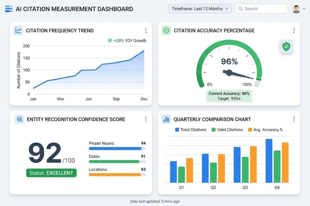Click the green shield verification badge
This screenshot has width=310, height=206.
coord(286,47)
